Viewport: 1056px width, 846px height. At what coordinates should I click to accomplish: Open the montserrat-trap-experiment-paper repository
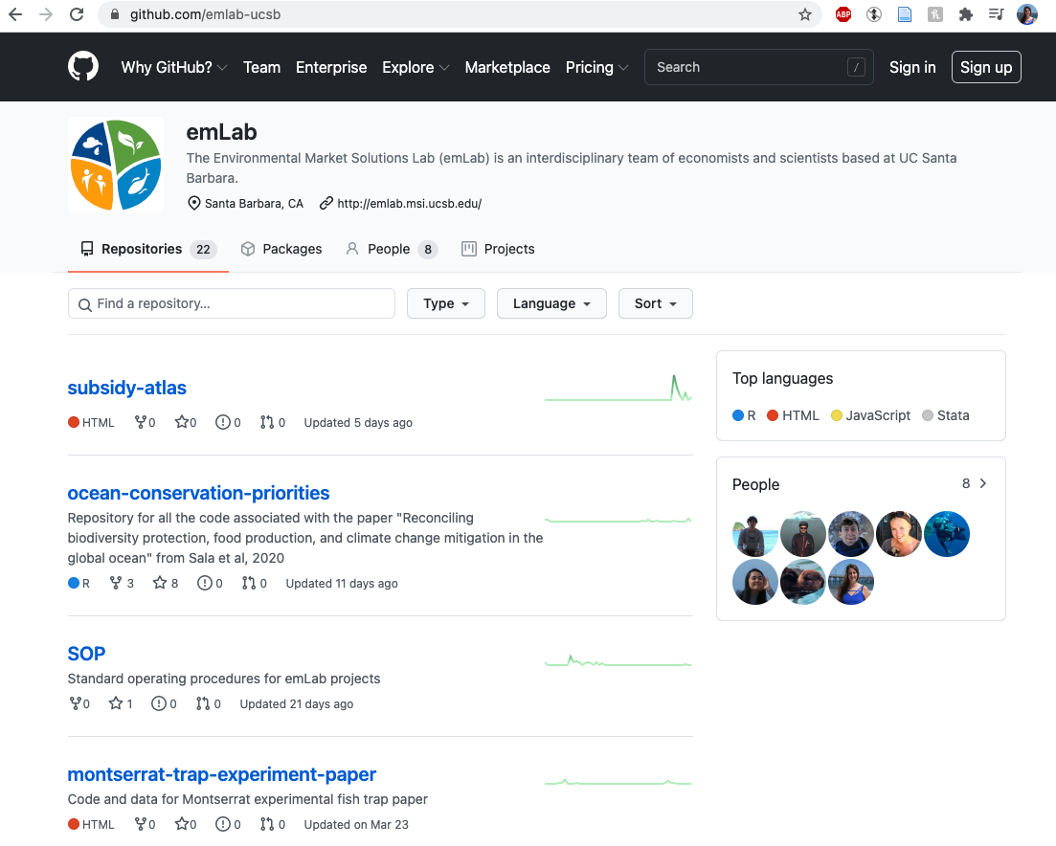221,774
